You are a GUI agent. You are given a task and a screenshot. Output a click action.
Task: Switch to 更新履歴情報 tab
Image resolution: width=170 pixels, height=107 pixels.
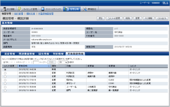(x=75, y=54)
